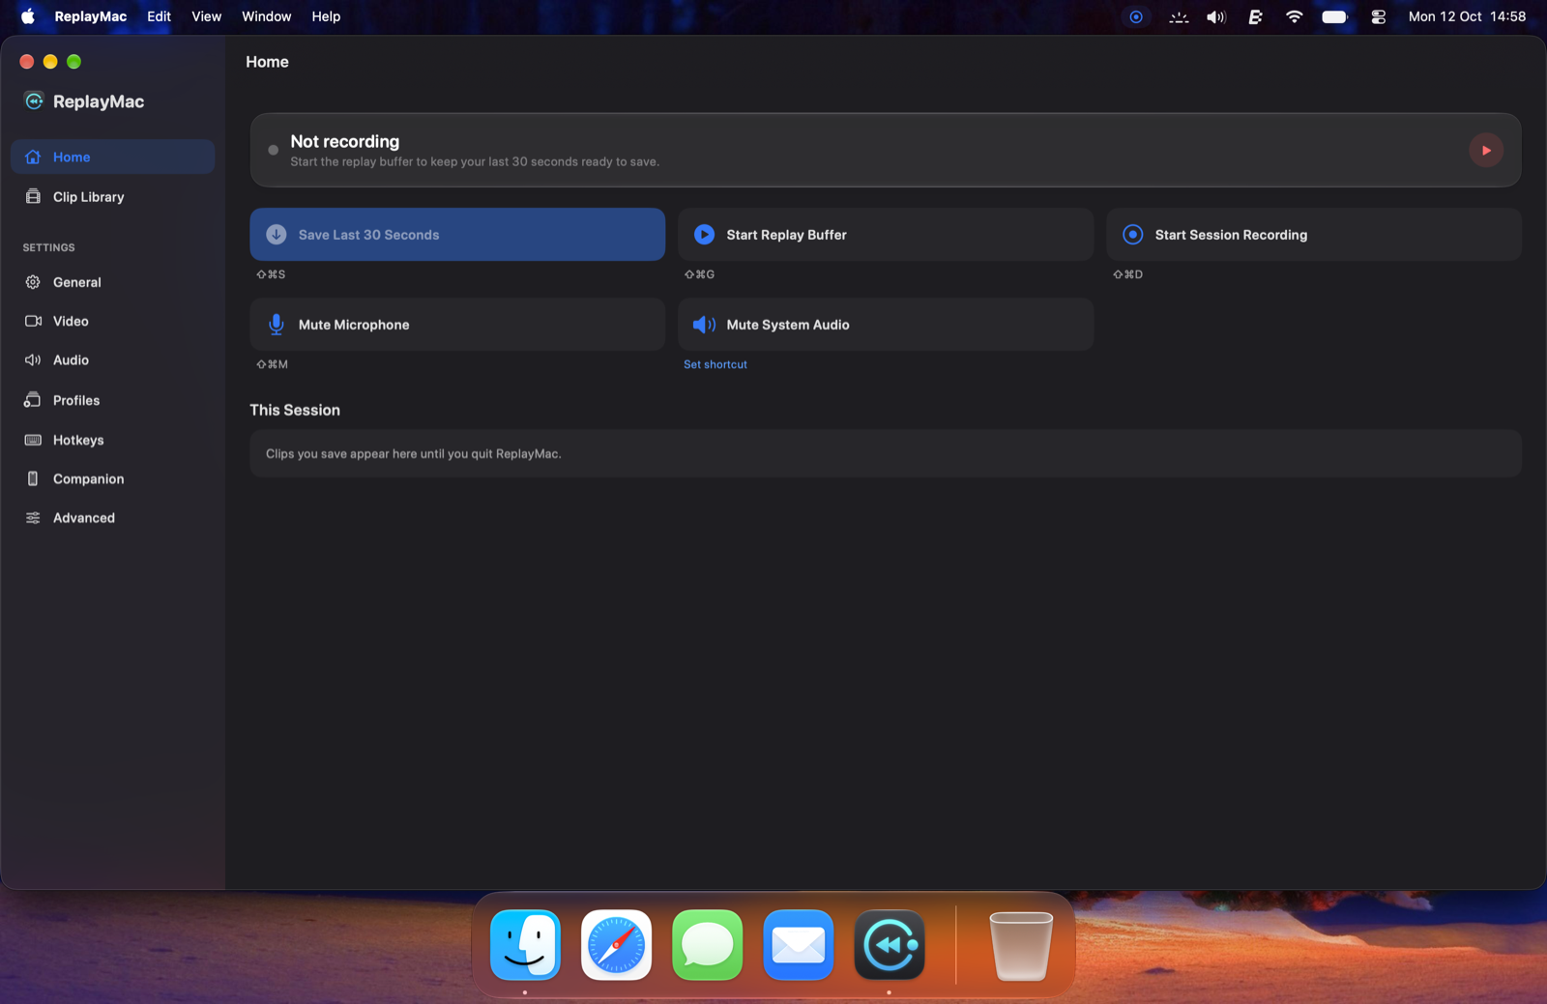Viewport: 1547px width, 1004px height.
Task: Open Advanced settings
Action: click(113, 518)
